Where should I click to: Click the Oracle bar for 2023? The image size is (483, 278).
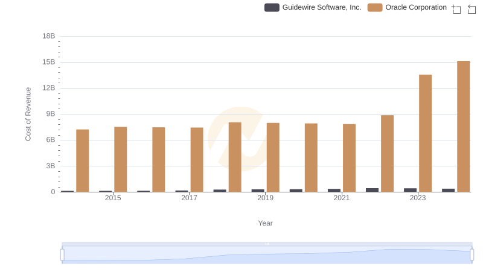coord(426,133)
